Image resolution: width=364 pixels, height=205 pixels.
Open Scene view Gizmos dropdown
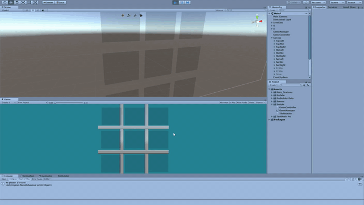click(x=220, y=10)
